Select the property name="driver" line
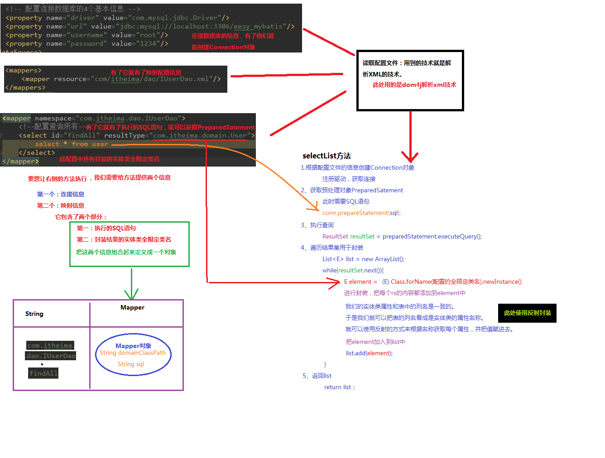This screenshot has height=458, width=605. [x=118, y=18]
